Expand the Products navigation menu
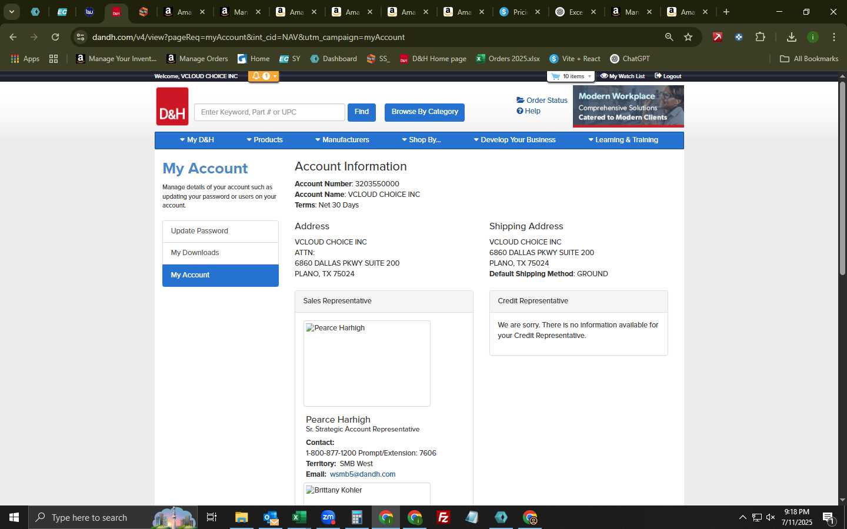Viewport: 847px width, 529px height. pos(265,140)
